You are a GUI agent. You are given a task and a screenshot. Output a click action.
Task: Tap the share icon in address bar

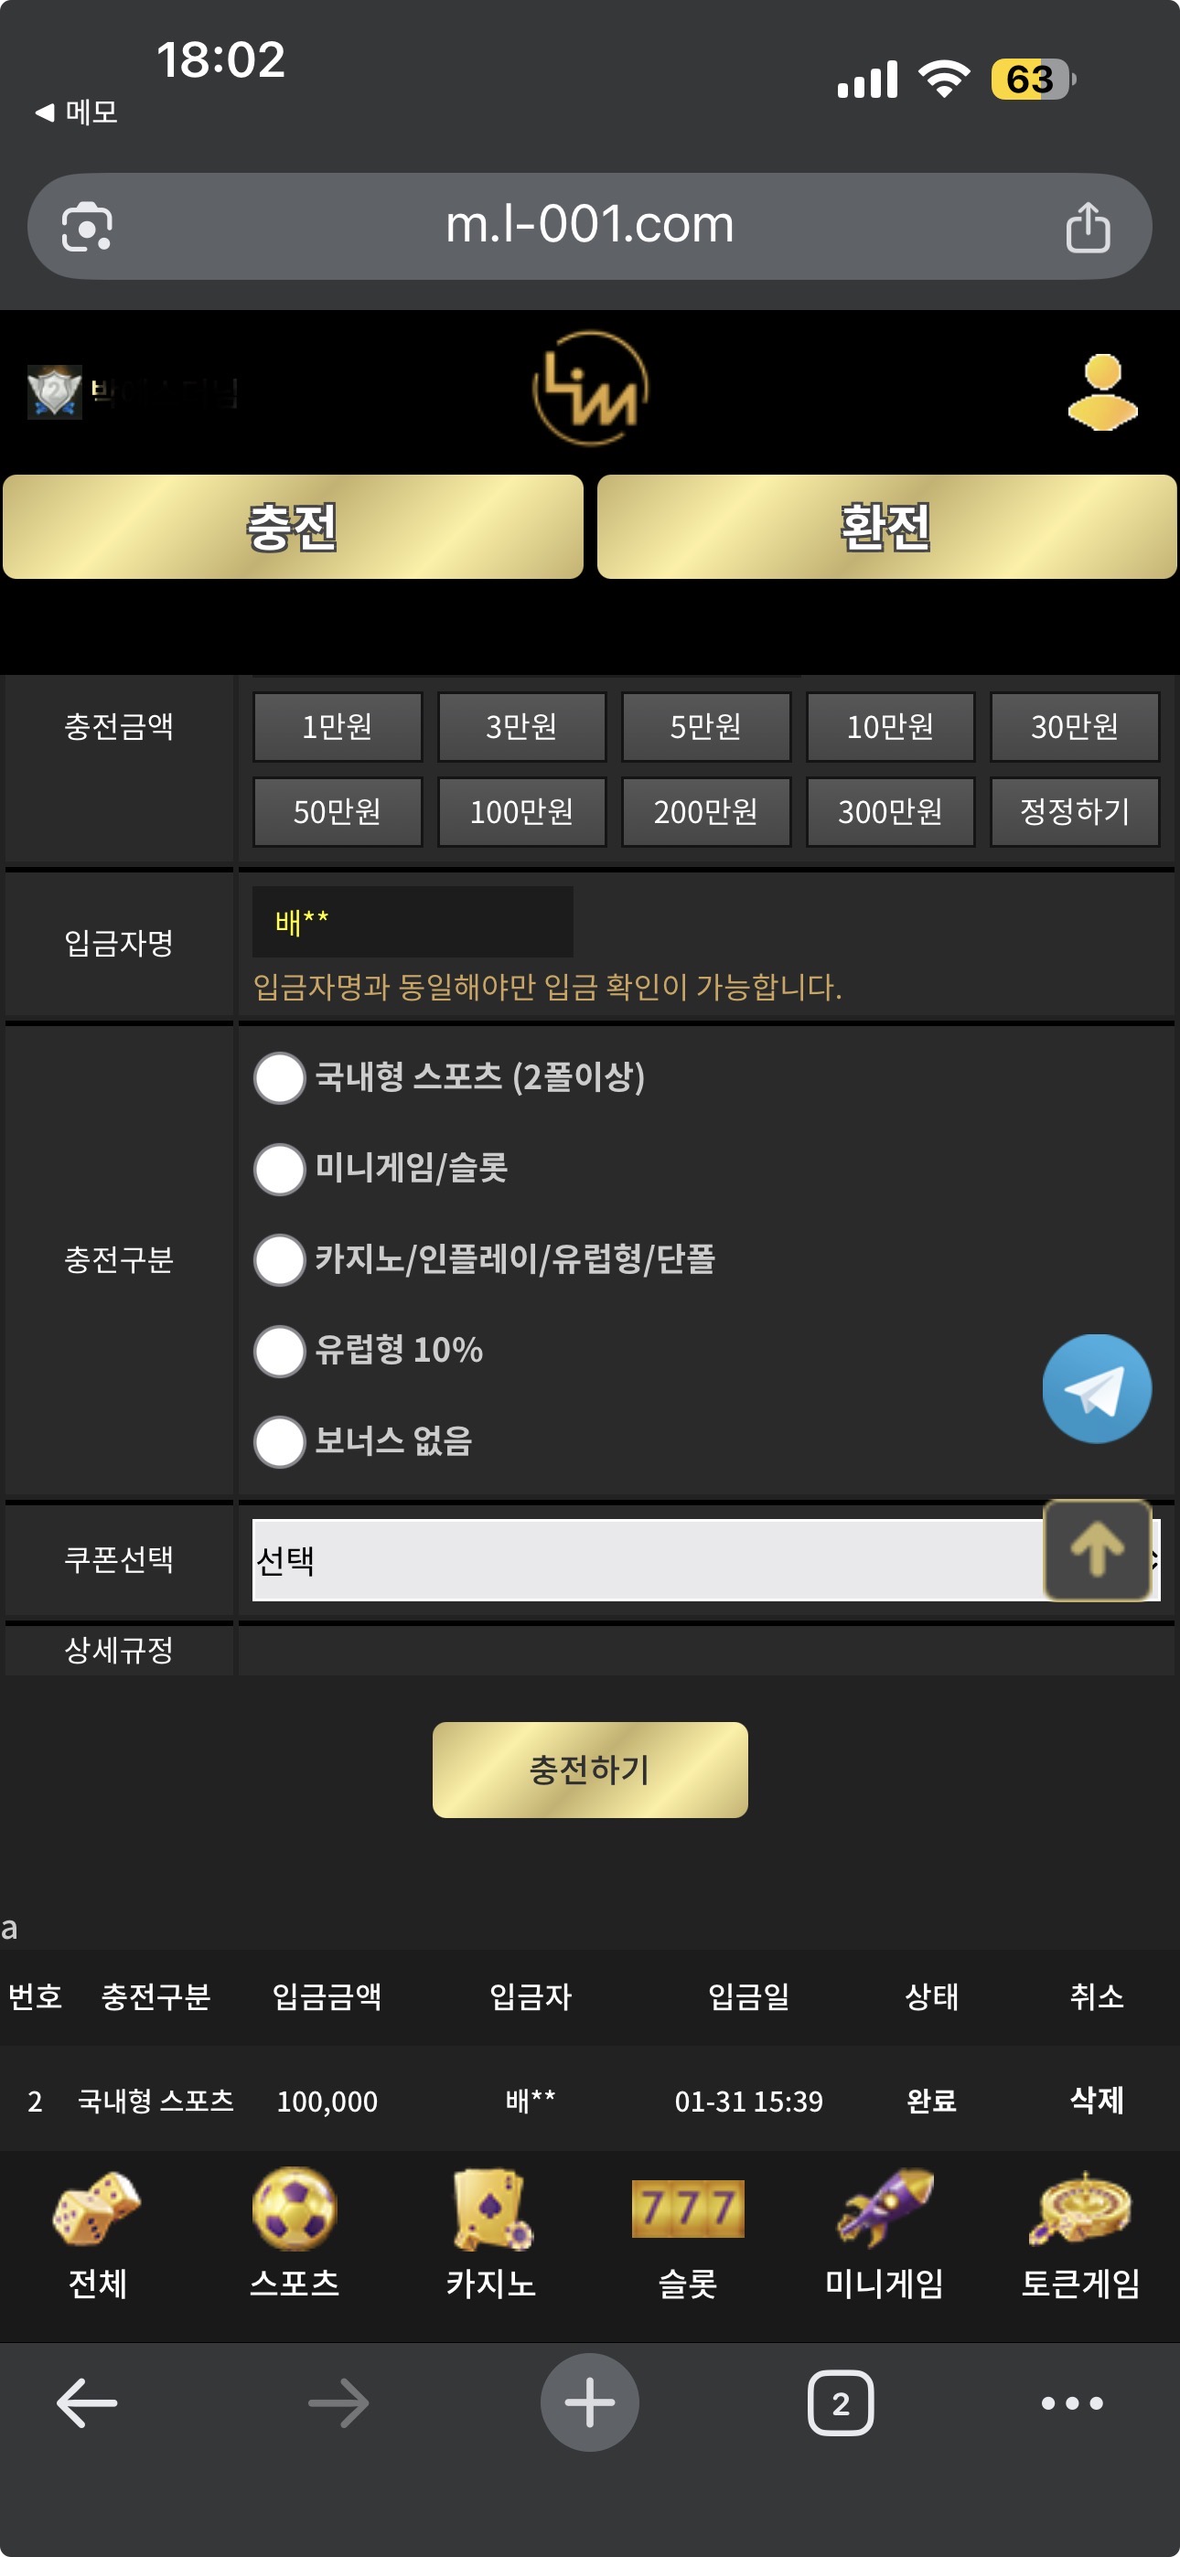tap(1087, 228)
